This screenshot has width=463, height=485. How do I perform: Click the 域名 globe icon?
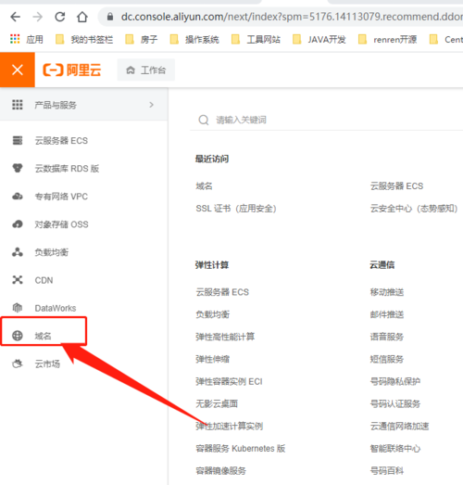tap(18, 336)
